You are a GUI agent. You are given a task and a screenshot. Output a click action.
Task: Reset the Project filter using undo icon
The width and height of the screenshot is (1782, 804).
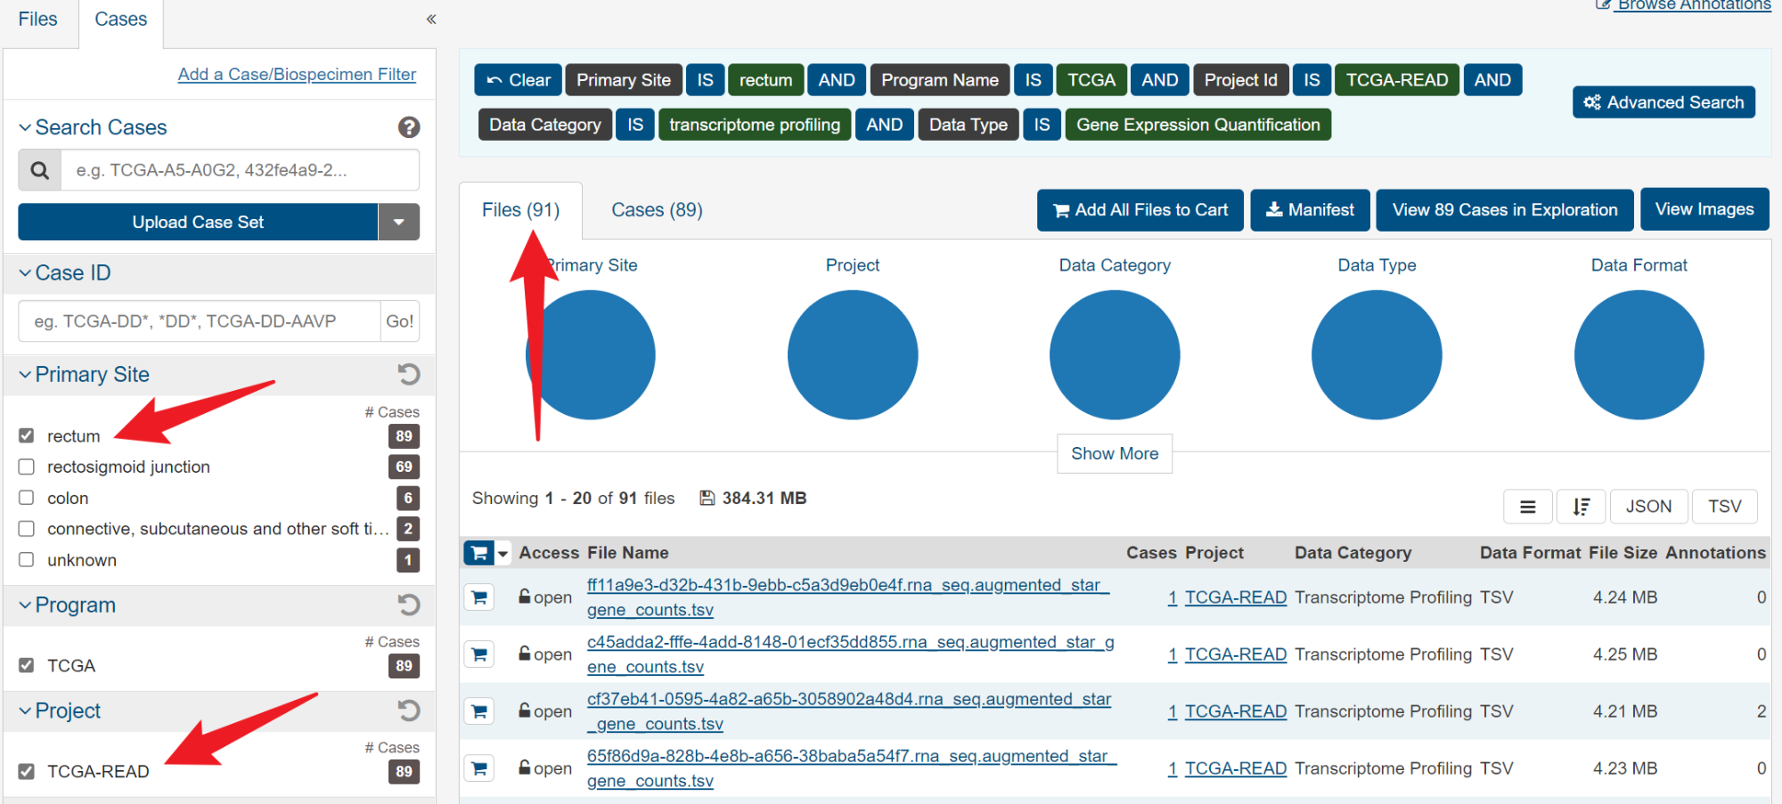pos(409,711)
